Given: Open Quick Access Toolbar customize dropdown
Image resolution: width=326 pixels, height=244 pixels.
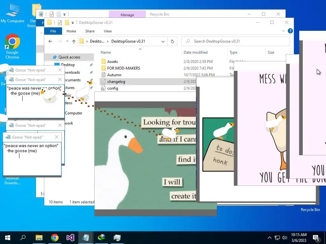Looking at the screenshot, I should 73,23.
